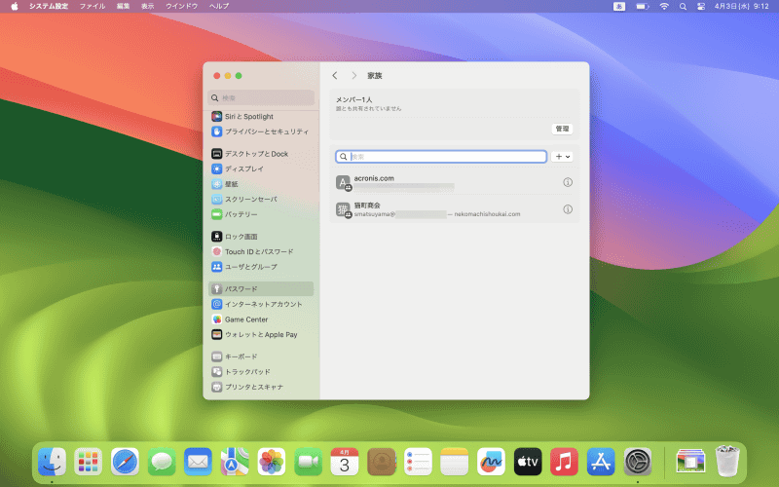Click the 管理 button
The width and height of the screenshot is (779, 487).
[x=562, y=129]
